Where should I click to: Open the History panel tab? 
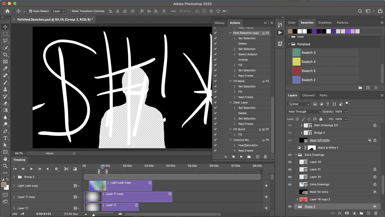click(x=219, y=23)
